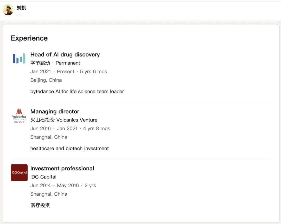Open the Volcanics Venture company logo
The width and height of the screenshot is (281, 224).
19,116
